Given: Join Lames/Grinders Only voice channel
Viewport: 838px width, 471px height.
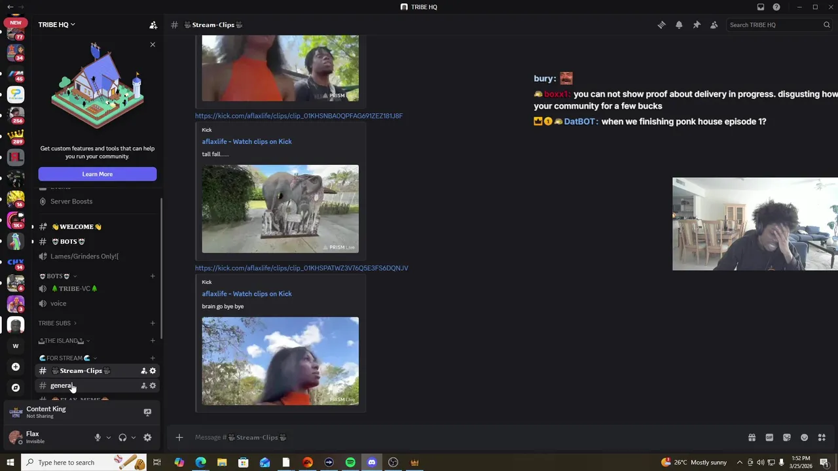Looking at the screenshot, I should (98, 256).
